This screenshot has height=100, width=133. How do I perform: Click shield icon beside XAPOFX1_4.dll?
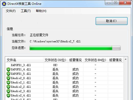click(x=8, y=69)
